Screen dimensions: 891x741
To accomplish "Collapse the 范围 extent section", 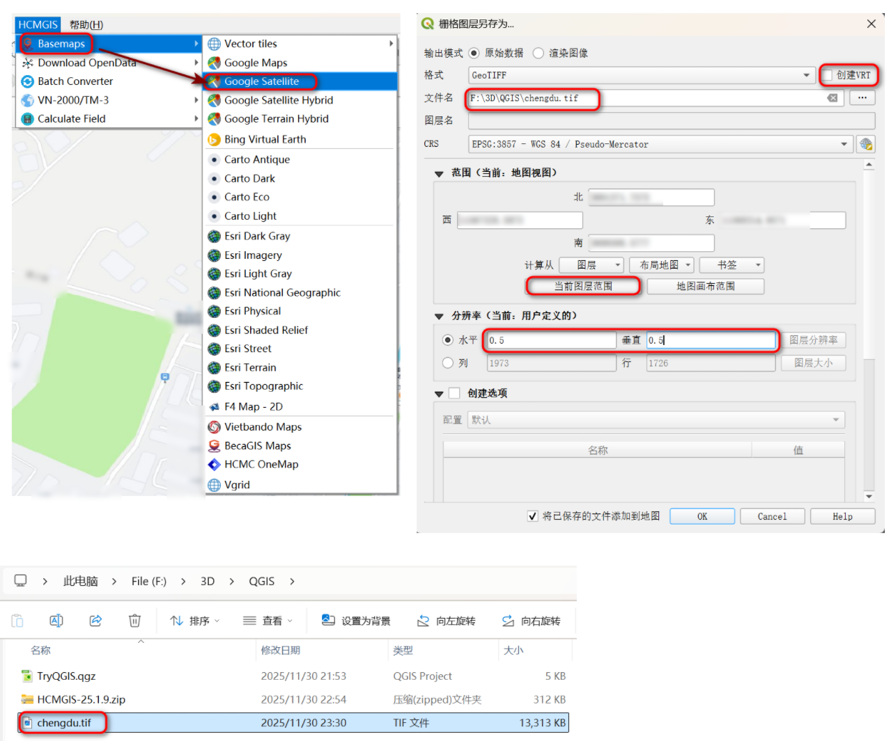I will click(x=439, y=174).
